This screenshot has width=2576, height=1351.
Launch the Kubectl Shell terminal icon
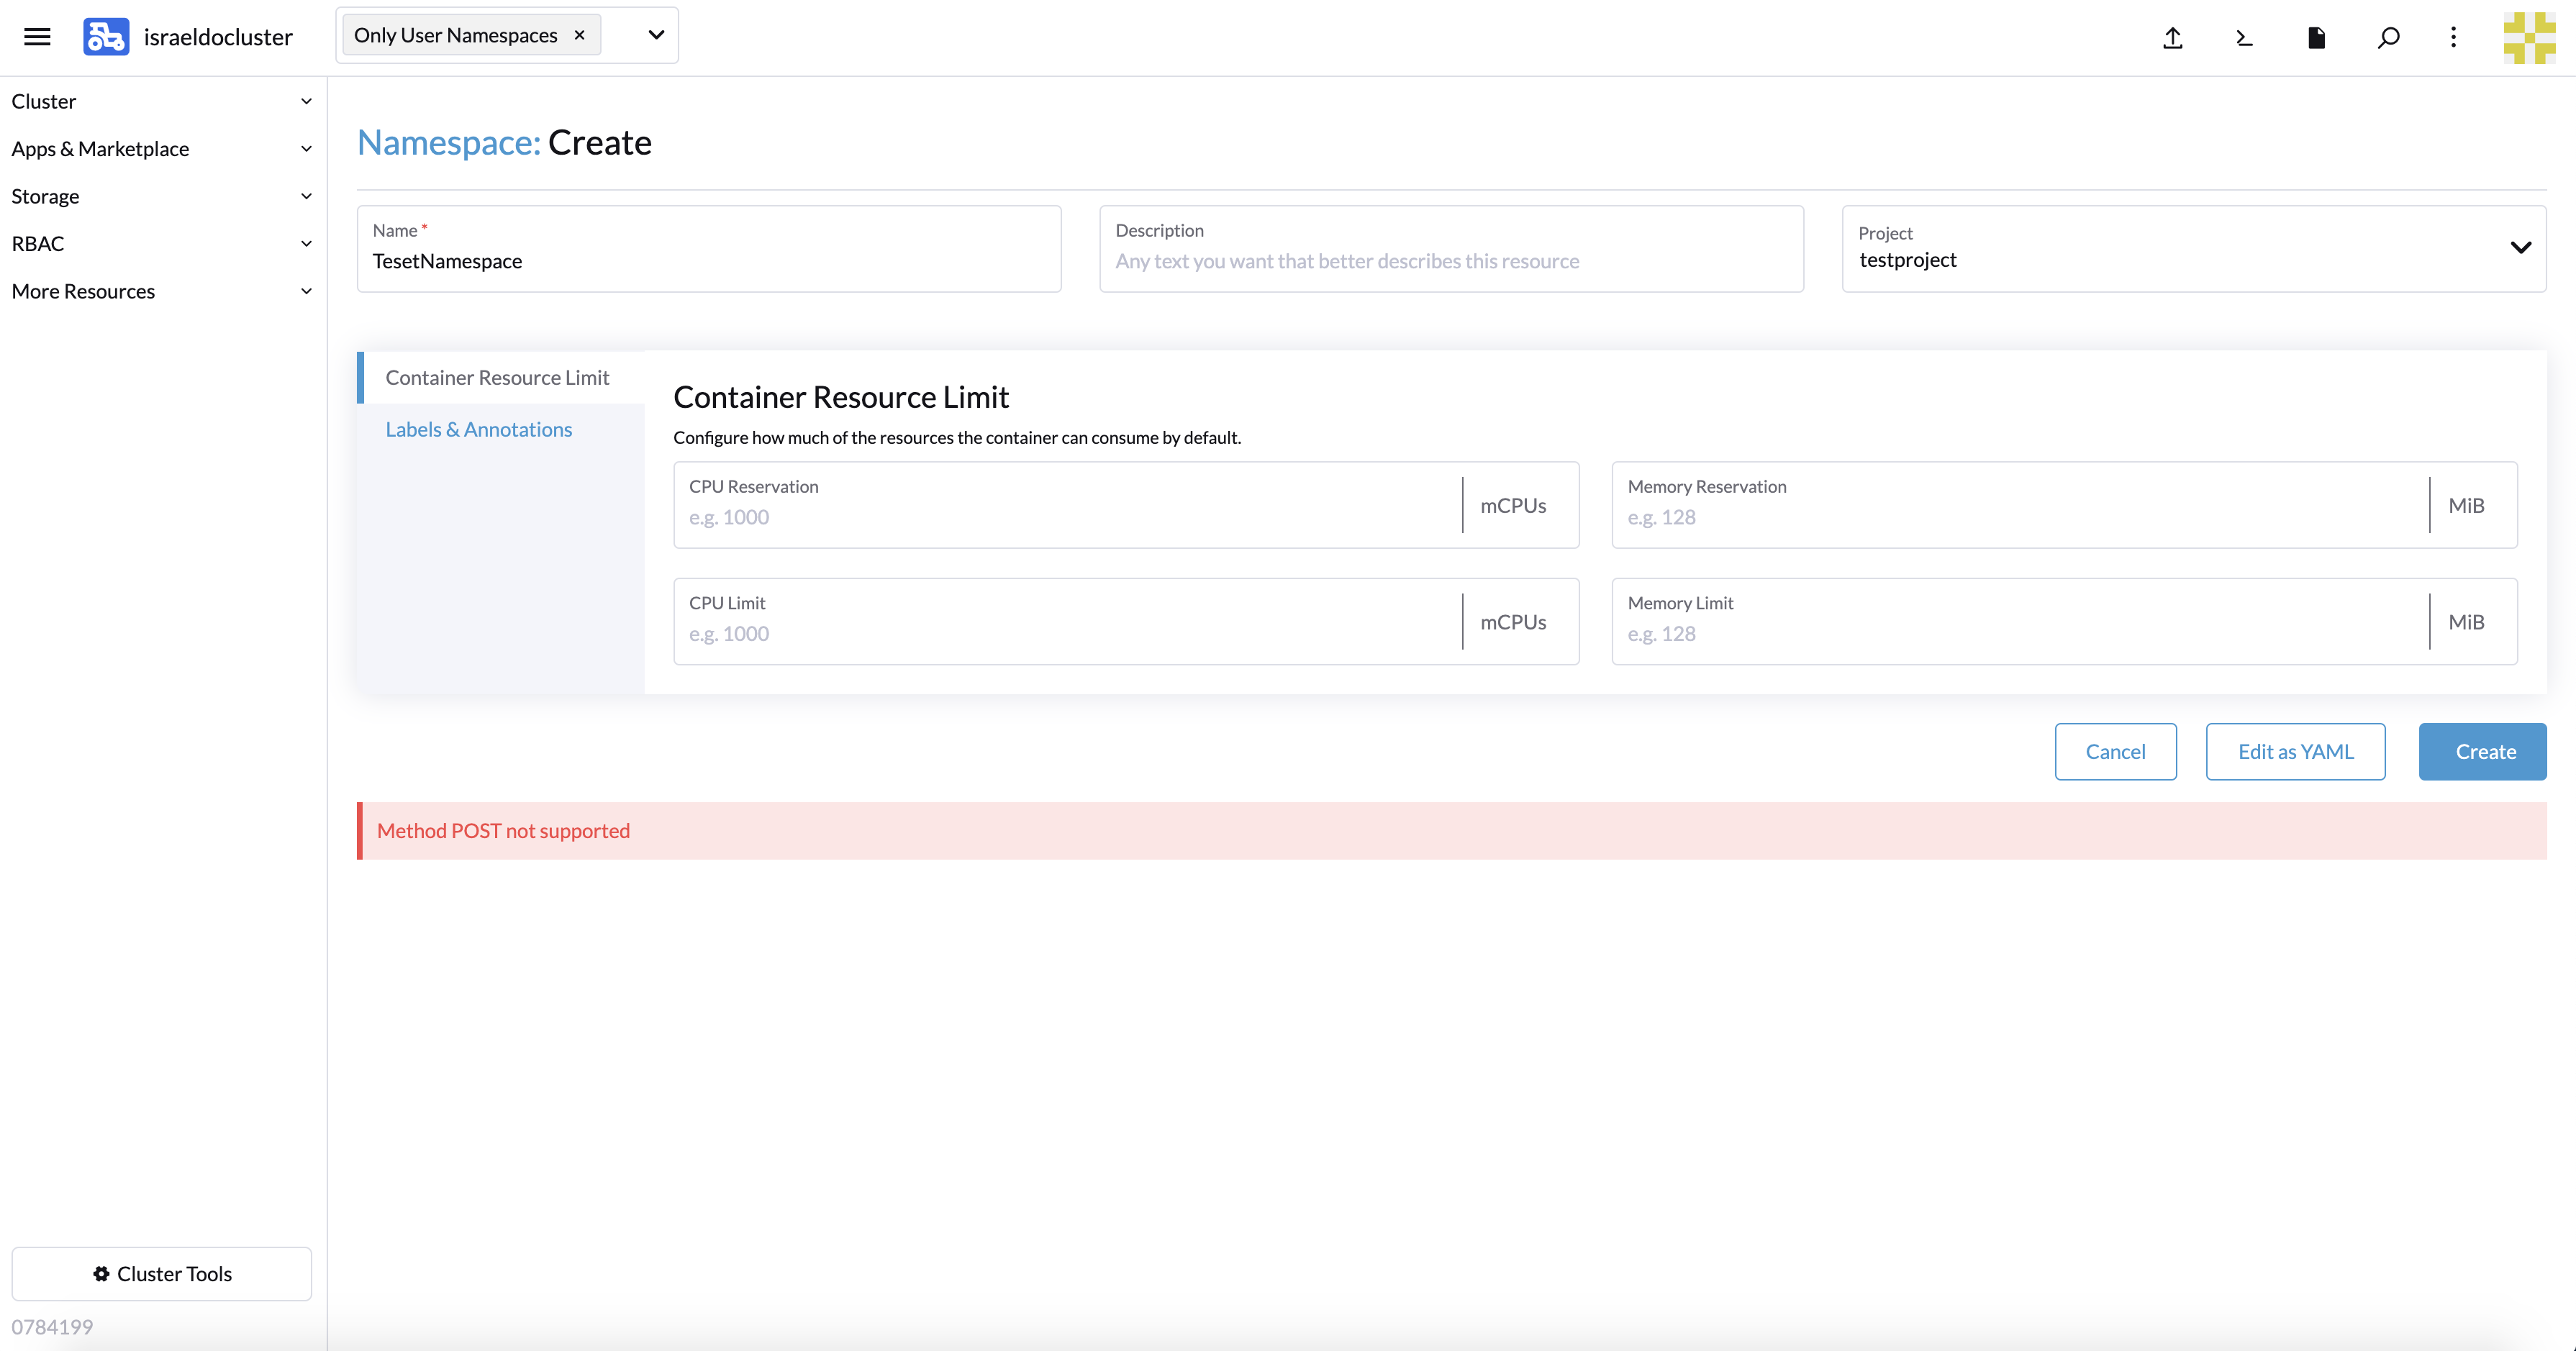2244,37
